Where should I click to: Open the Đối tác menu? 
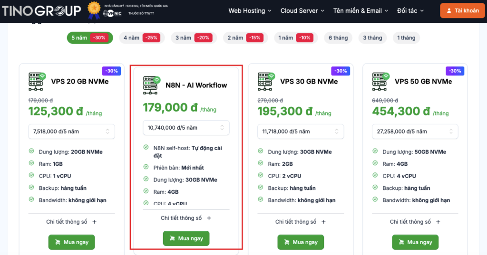(410, 11)
